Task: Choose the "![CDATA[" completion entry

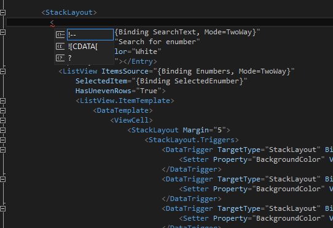Action: [x=84, y=47]
